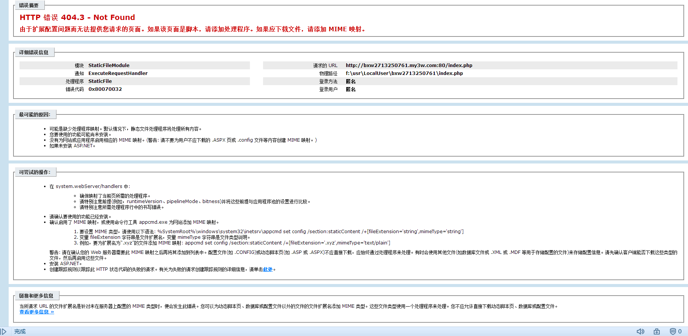Click the '详细错误信息' section header
This screenshot has width=688, height=336.
tap(33, 52)
